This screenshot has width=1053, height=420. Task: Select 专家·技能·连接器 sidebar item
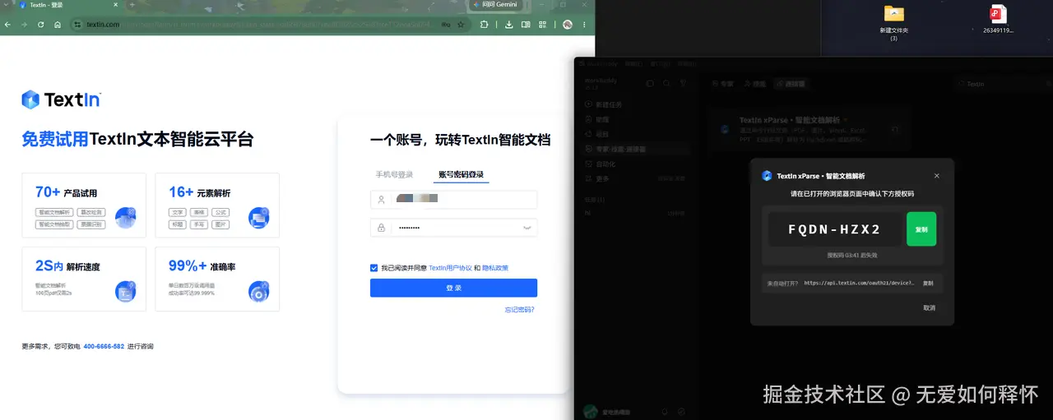(634, 149)
